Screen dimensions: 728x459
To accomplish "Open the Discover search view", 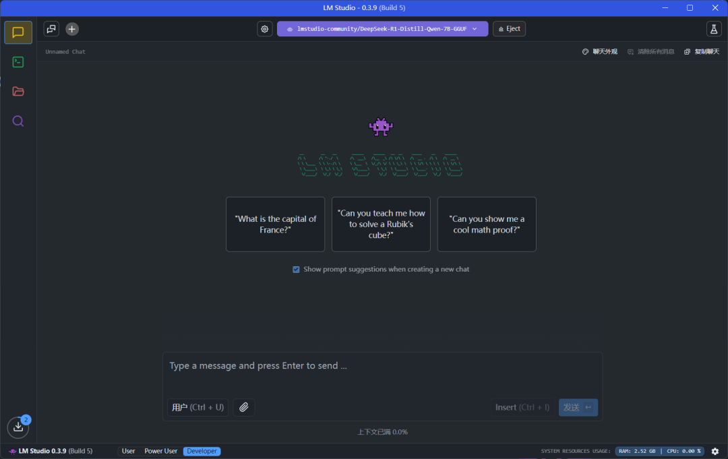I will [x=18, y=121].
